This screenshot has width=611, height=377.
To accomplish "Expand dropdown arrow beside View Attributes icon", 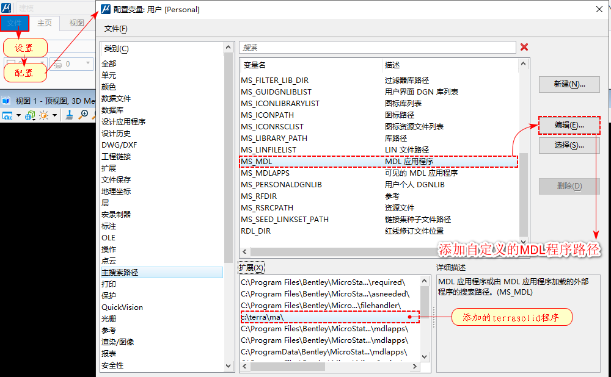I will point(18,115).
